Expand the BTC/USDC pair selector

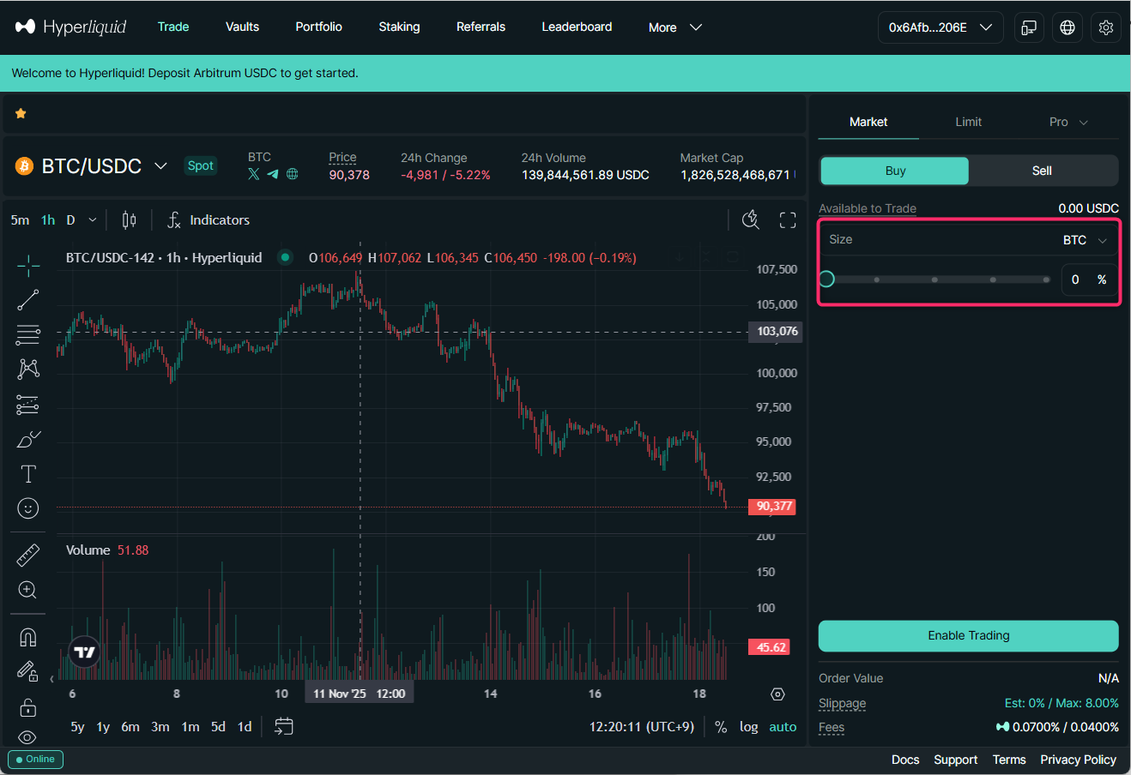point(160,166)
